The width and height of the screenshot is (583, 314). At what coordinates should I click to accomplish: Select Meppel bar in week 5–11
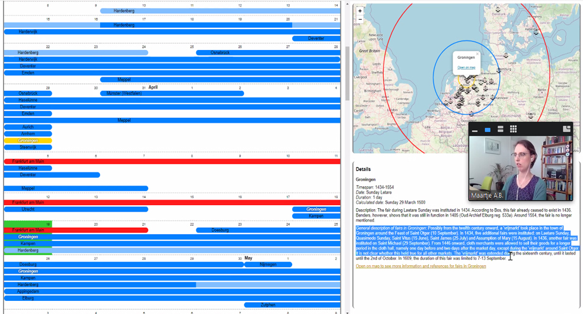[x=76, y=189]
